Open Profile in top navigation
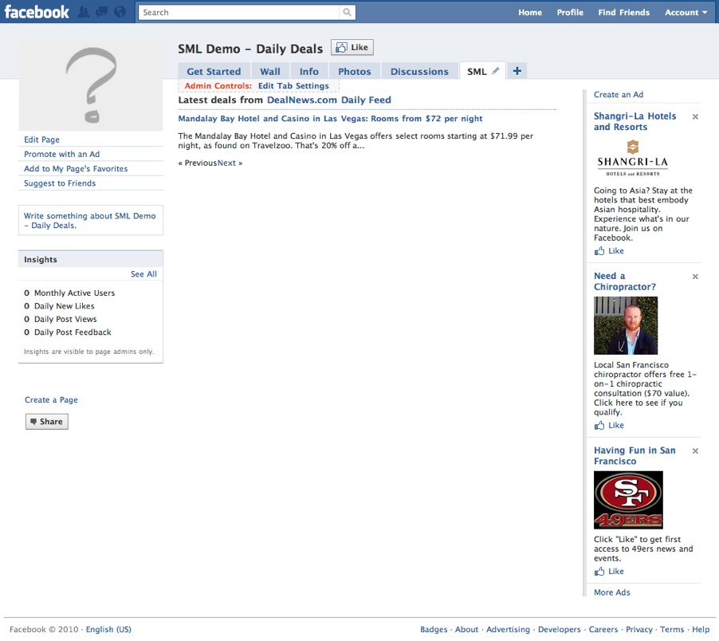This screenshot has width=719, height=641. (570, 13)
